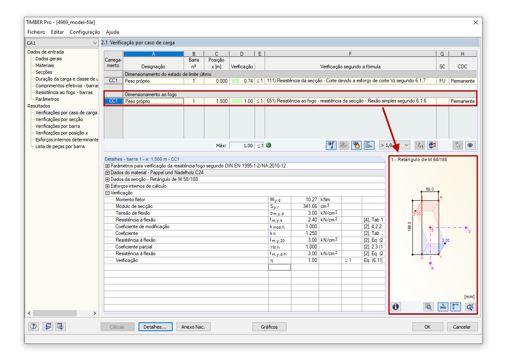Select Dados gerais in the tree
Image resolution: width=507 pixels, height=359 pixels.
(x=49, y=59)
